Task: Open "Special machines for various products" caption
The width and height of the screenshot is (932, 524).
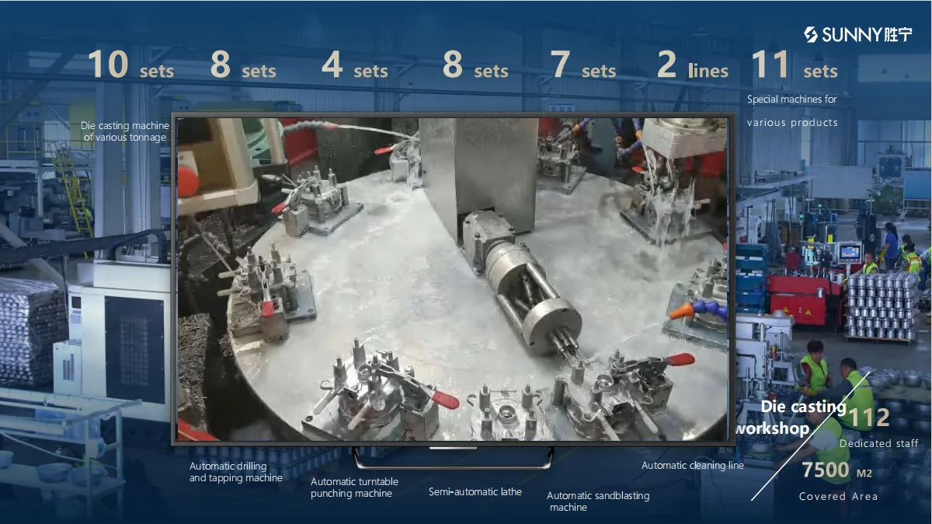Action: (x=792, y=110)
